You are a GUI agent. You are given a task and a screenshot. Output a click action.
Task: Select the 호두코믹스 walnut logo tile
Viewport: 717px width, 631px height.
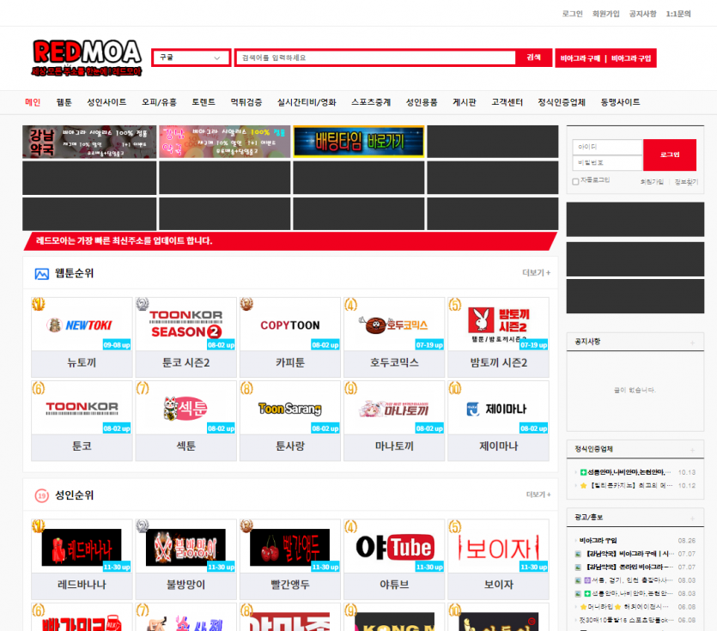point(394,325)
